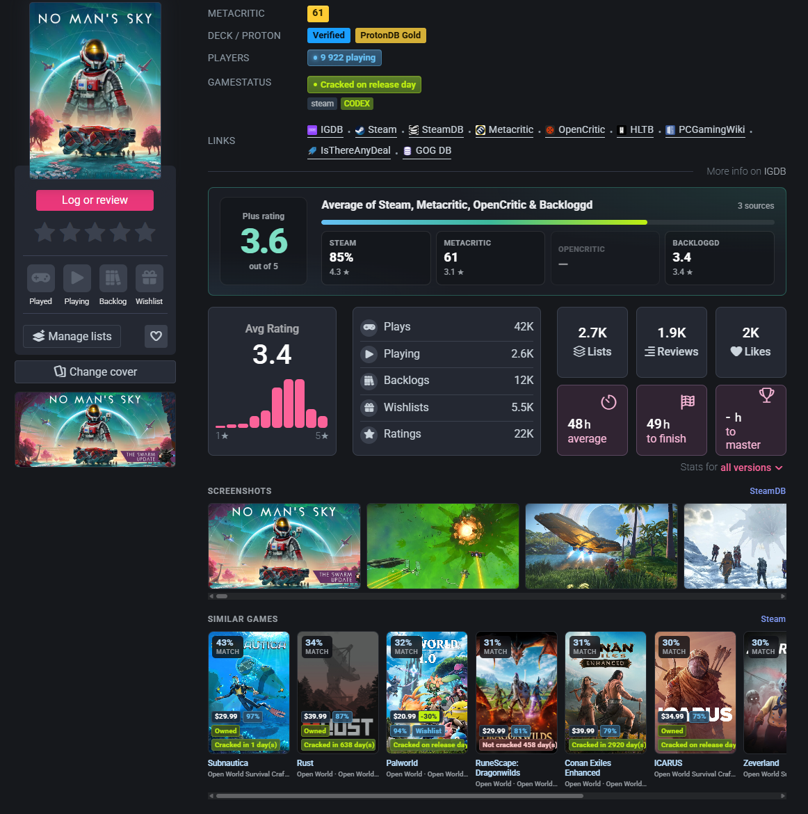Open the Palworld similar game card

[427, 692]
